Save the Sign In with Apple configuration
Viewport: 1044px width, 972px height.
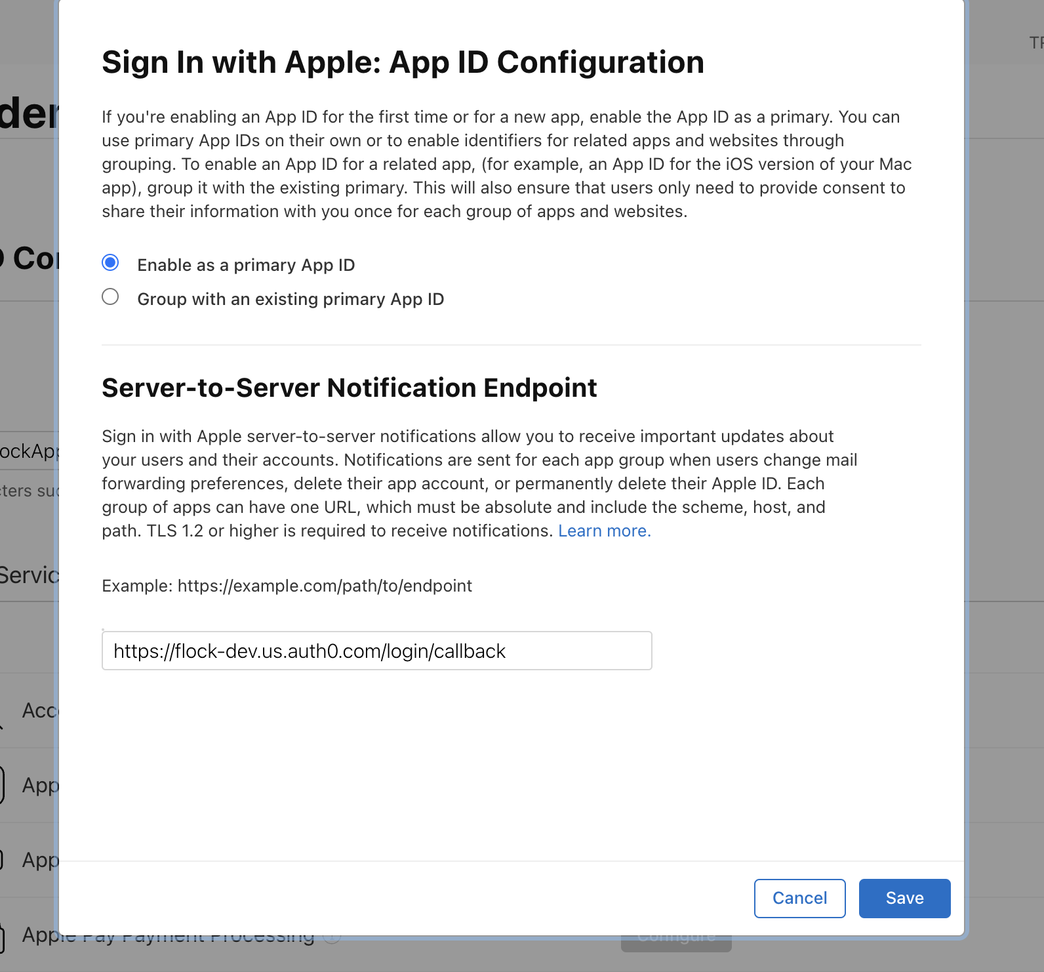pos(905,899)
